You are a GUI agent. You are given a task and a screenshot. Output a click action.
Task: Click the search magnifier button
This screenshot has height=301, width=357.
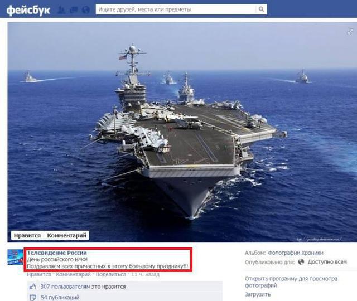click(x=262, y=9)
